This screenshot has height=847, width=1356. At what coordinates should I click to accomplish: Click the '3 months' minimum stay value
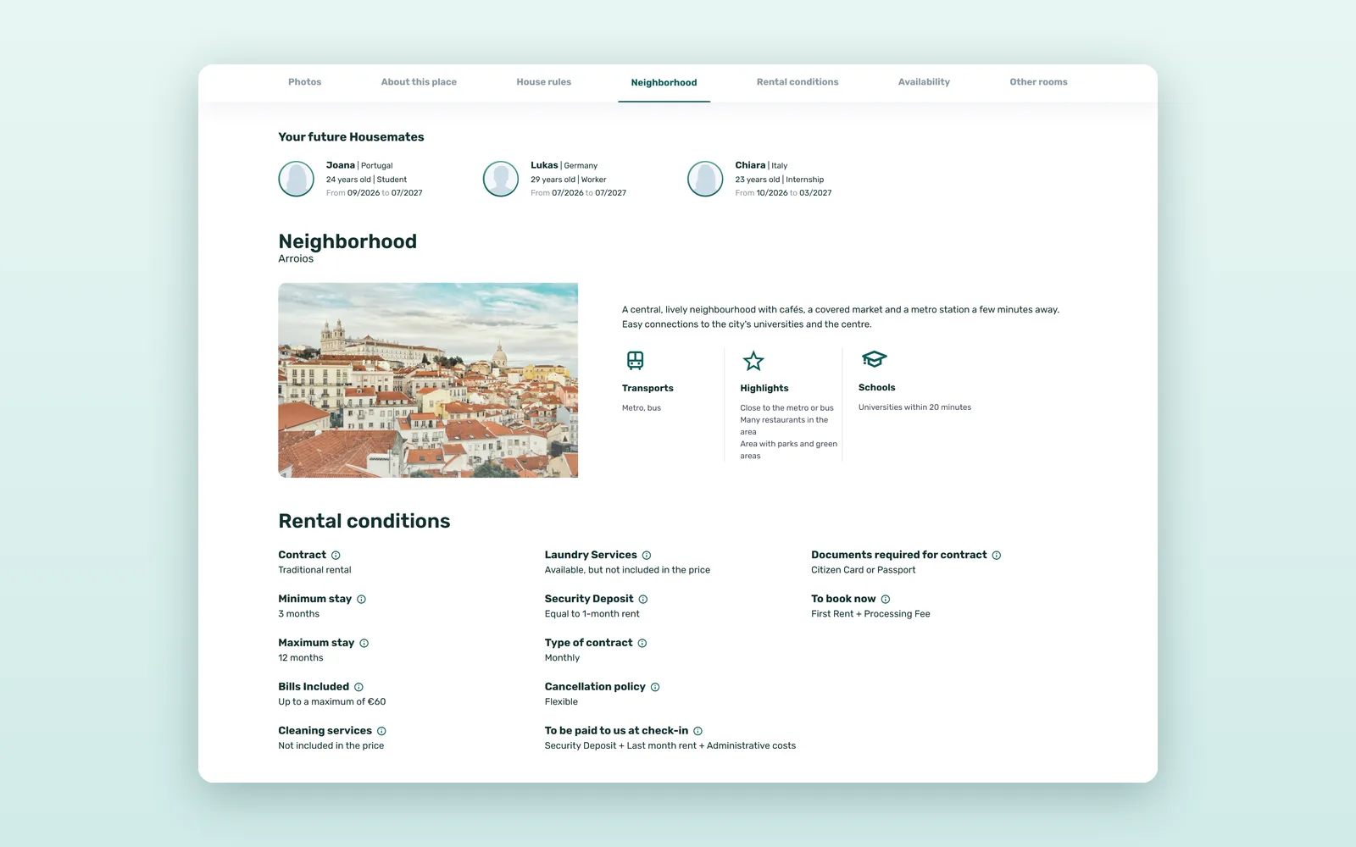point(299,614)
